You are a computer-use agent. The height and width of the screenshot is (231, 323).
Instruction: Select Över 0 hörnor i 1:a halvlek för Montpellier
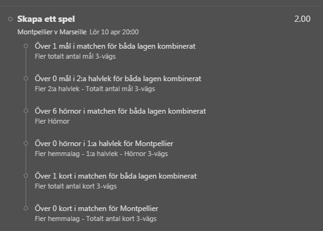click(104, 144)
